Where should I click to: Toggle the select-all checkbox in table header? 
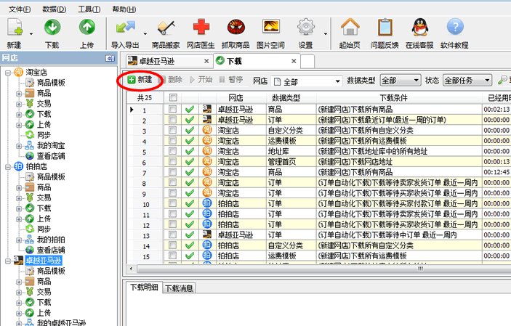(x=173, y=97)
